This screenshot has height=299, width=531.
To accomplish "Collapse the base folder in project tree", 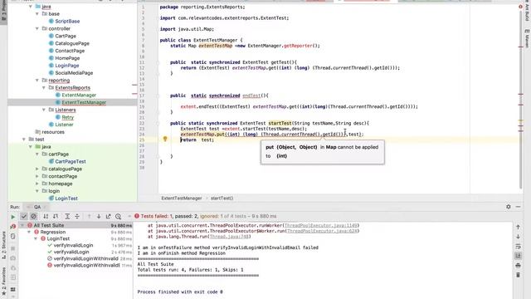I will [x=37, y=14].
